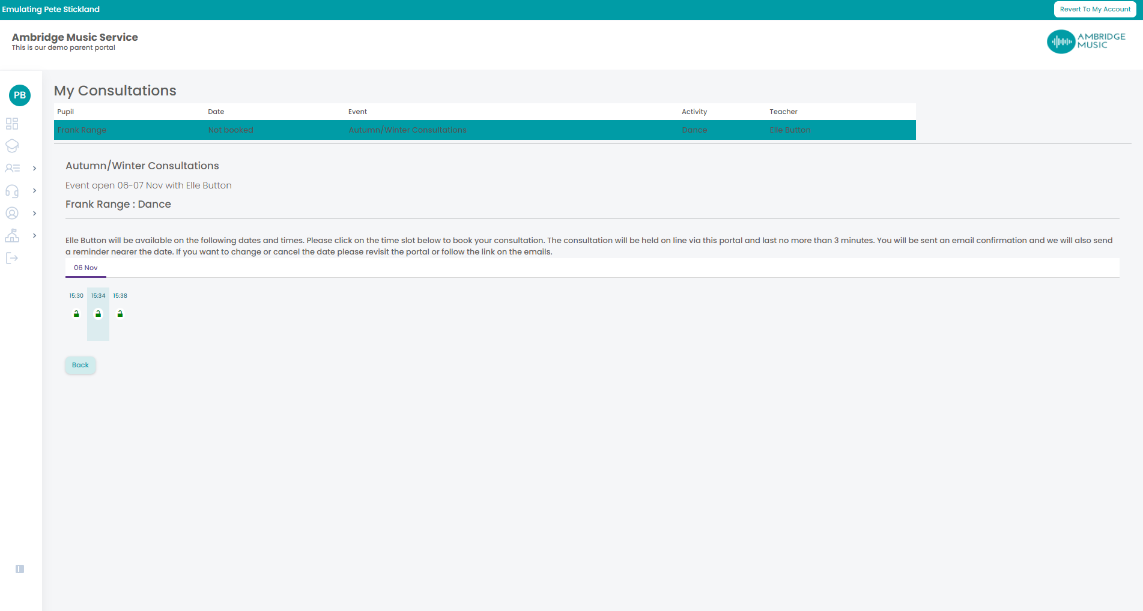
Task: Click the Emulating Pete Stickland banner text
Action: click(x=51, y=9)
